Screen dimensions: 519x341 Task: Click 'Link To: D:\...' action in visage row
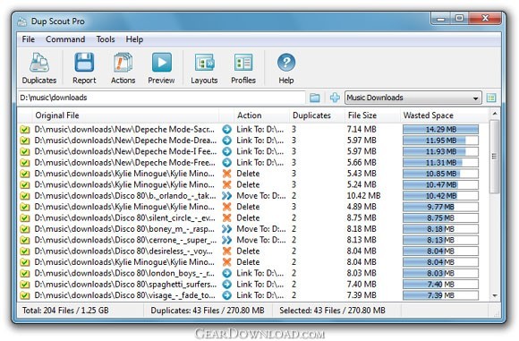[260, 295]
